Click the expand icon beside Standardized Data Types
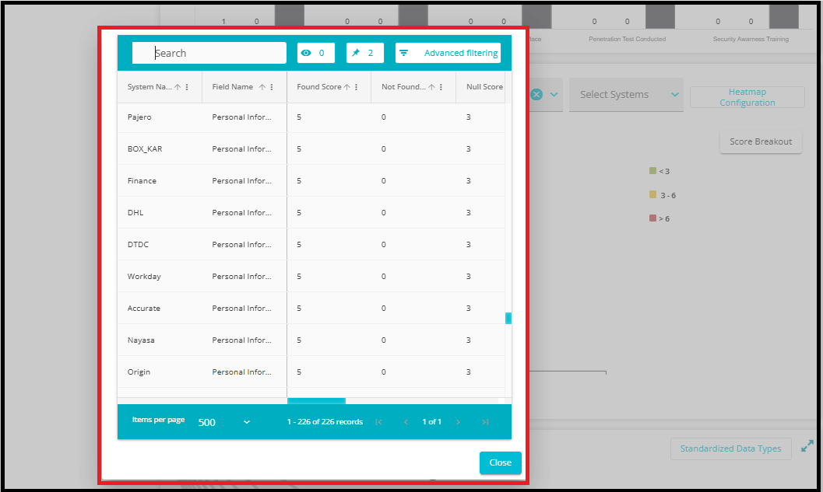This screenshot has height=492, width=823. (x=807, y=448)
